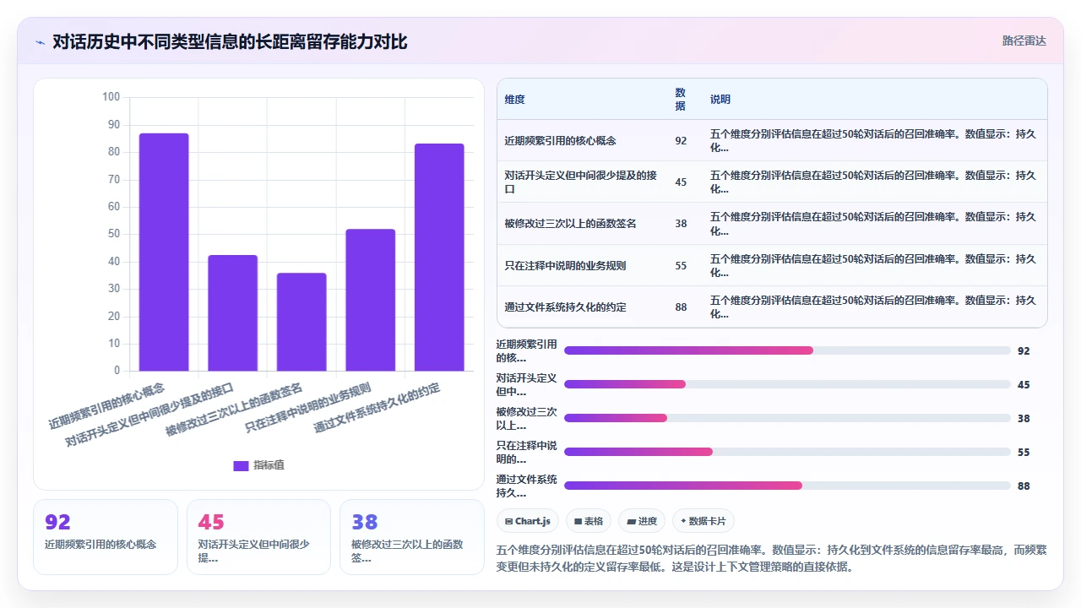
Task: Click the lightning logo icon beside the title
Action: click(40, 41)
